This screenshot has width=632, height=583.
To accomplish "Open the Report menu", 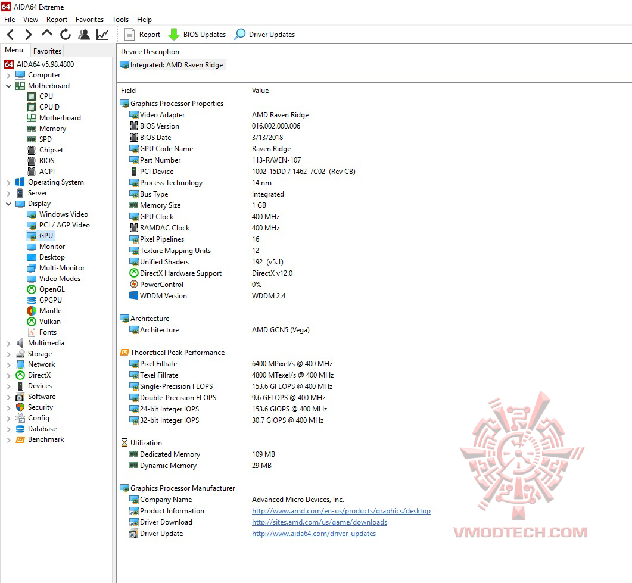I will point(57,19).
